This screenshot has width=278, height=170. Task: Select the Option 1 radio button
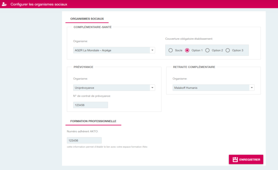point(187,50)
